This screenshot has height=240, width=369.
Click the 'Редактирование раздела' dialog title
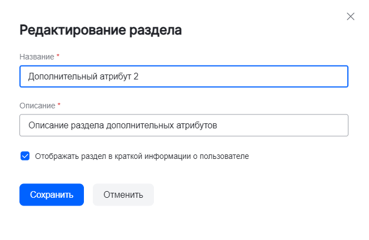[x=101, y=30]
